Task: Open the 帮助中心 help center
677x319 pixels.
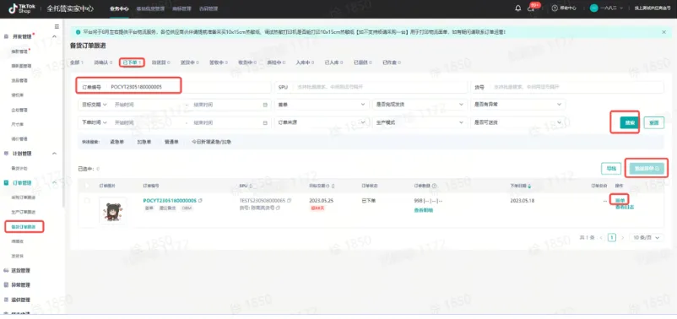Action: [564, 8]
